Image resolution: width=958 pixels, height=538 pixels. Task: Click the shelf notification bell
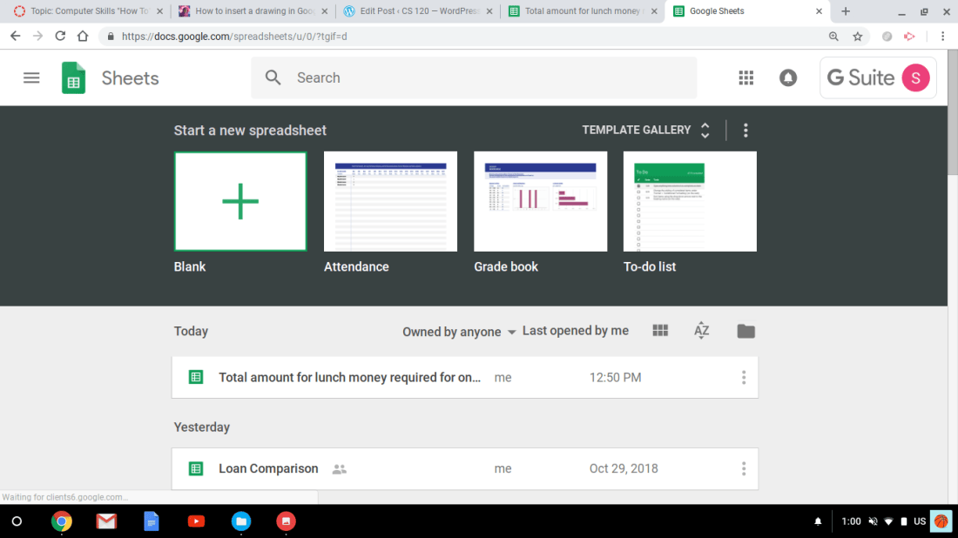click(x=818, y=521)
